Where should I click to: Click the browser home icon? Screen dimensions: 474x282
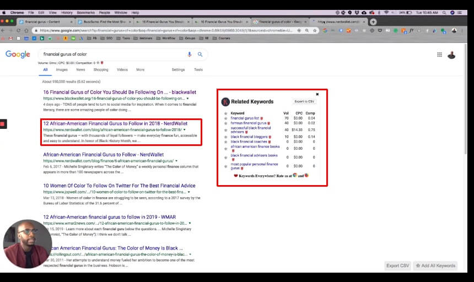(x=26, y=30)
